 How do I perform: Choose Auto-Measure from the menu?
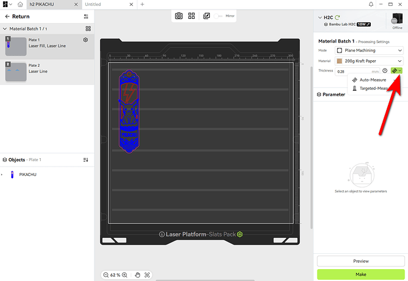tap(374, 80)
